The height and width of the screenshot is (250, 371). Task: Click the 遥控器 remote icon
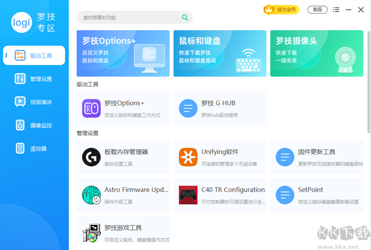coord(20,148)
